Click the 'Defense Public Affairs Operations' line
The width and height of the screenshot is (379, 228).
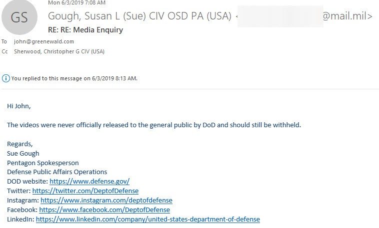tap(57, 172)
